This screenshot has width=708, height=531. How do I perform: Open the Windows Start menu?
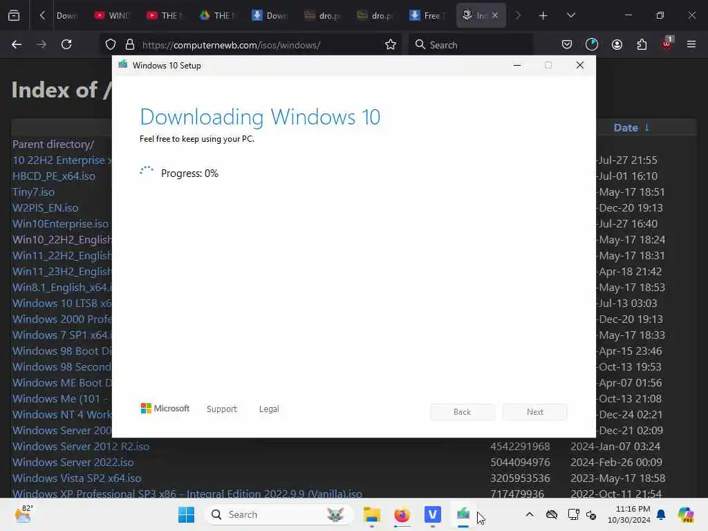tap(186, 514)
